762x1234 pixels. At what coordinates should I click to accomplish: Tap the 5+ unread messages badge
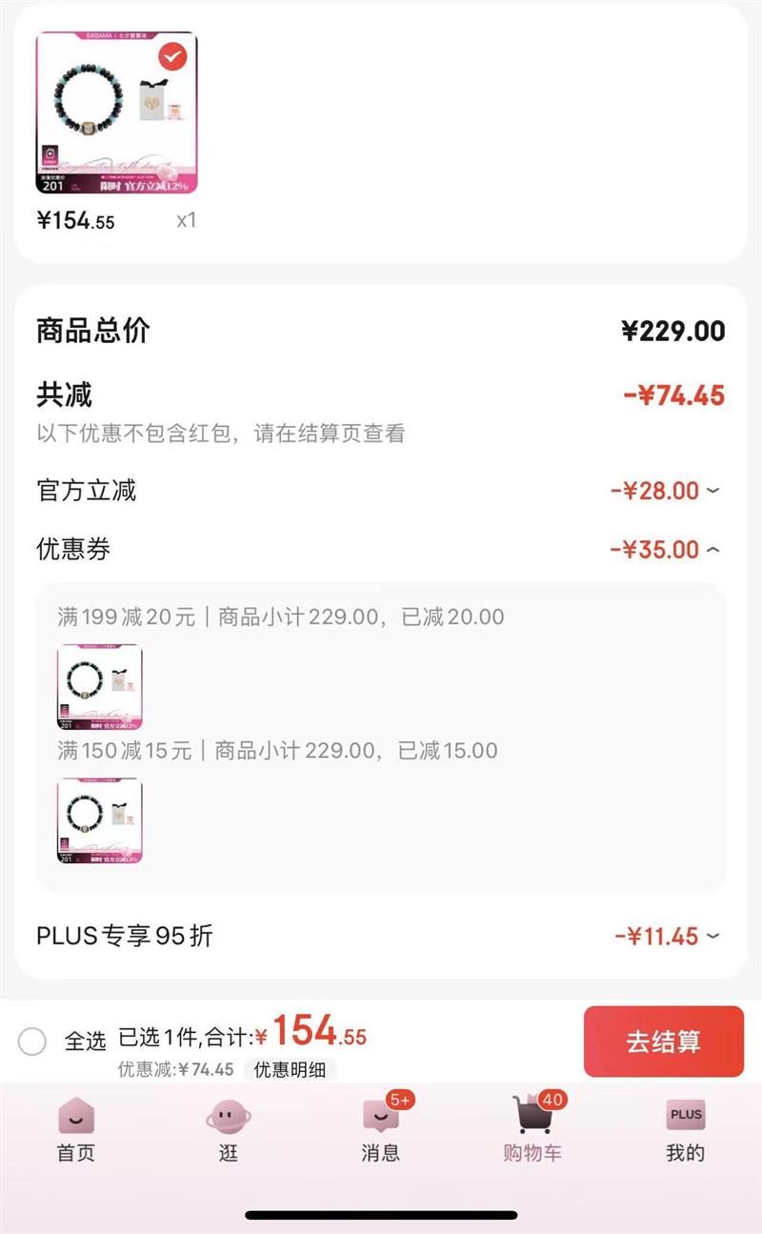(400, 1100)
